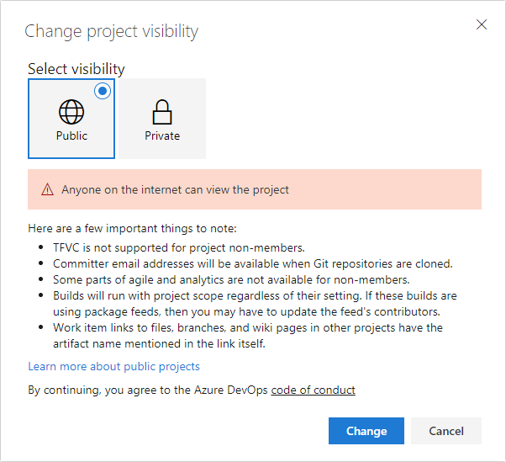This screenshot has width=506, height=462.
Task: Open Learn more about public projects link
Action: 113,367
